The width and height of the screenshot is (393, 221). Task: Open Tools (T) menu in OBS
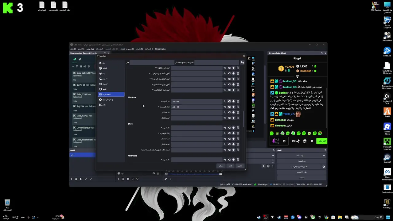(139, 49)
